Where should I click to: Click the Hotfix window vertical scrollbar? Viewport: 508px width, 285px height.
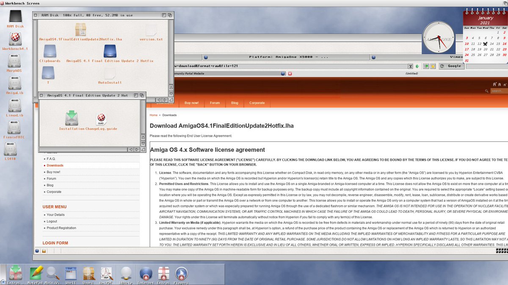(143, 118)
